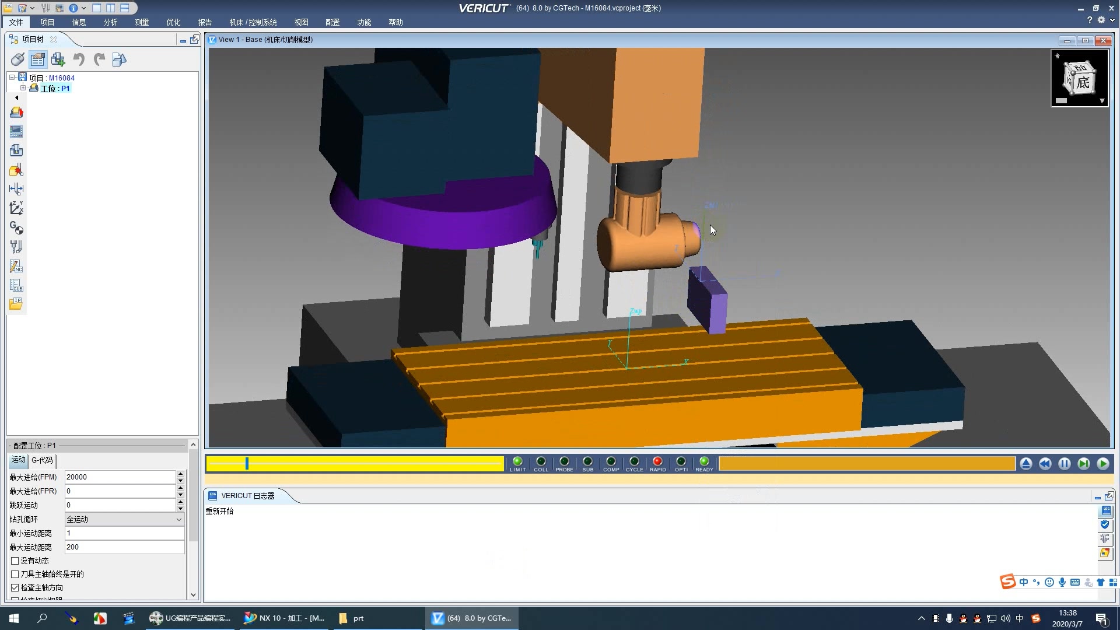The image size is (1120, 630).
Task: Open the saved IP files folder icon
Action: [x=16, y=304]
